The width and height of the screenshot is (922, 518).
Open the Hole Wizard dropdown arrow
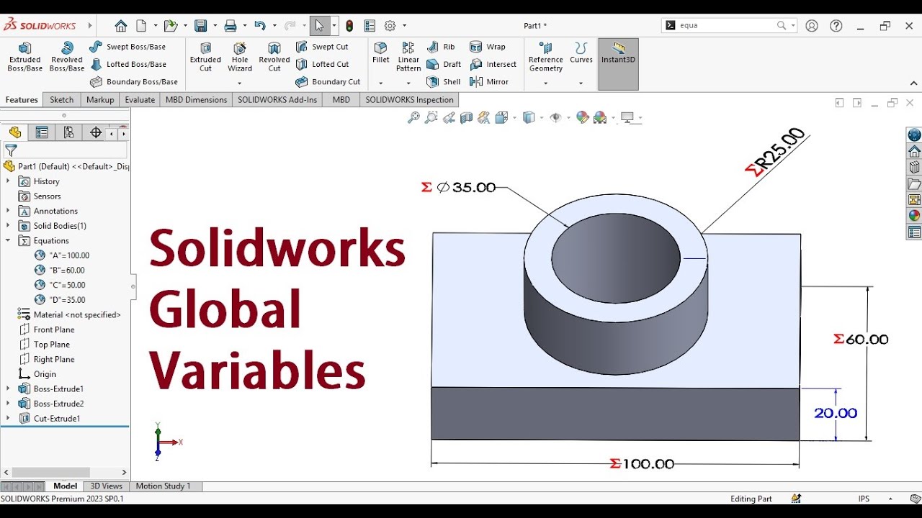[x=240, y=83]
